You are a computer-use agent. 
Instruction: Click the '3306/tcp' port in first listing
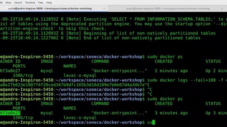tap(23, 75)
